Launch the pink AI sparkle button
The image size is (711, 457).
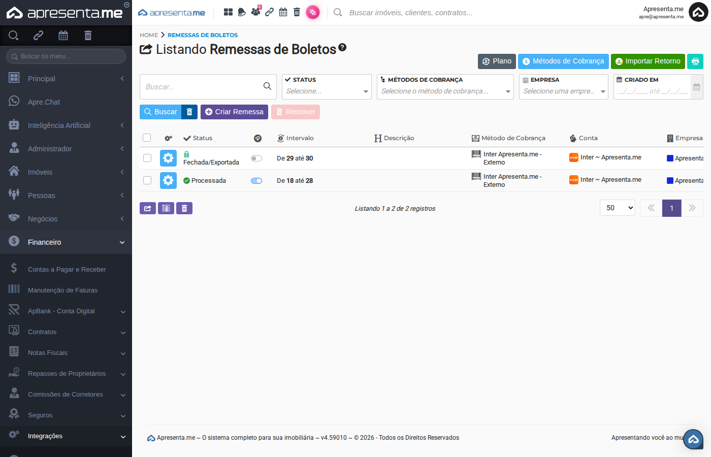click(313, 12)
